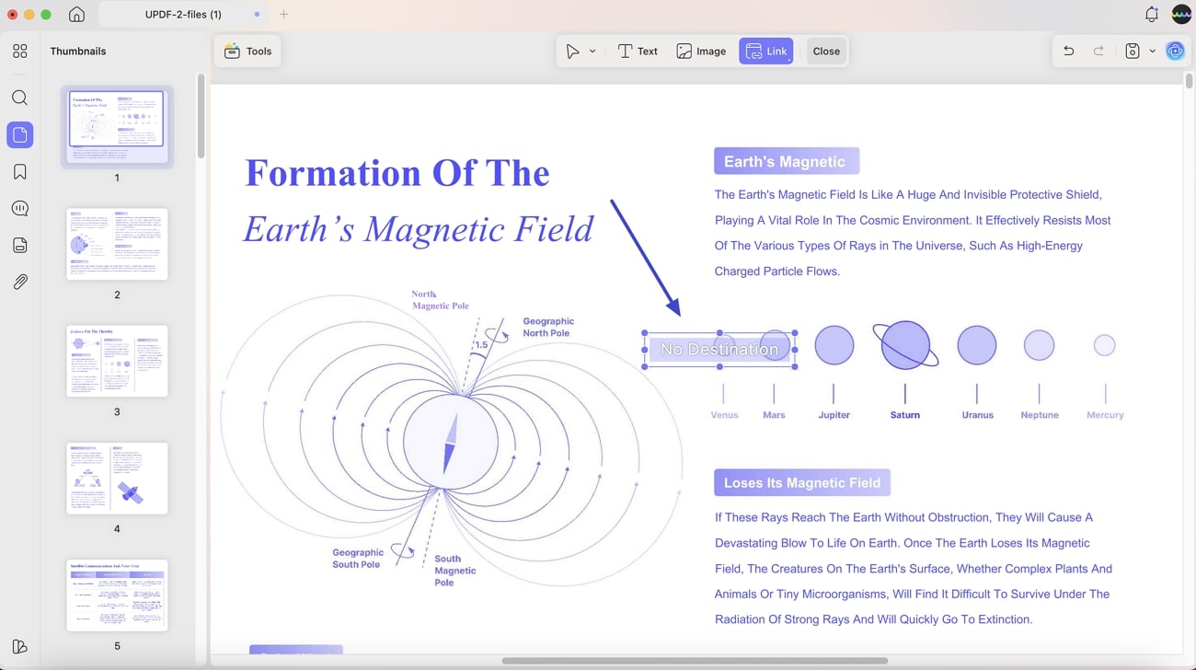Click the Saturn planet label
Image resolution: width=1196 pixels, height=670 pixels.
(905, 415)
